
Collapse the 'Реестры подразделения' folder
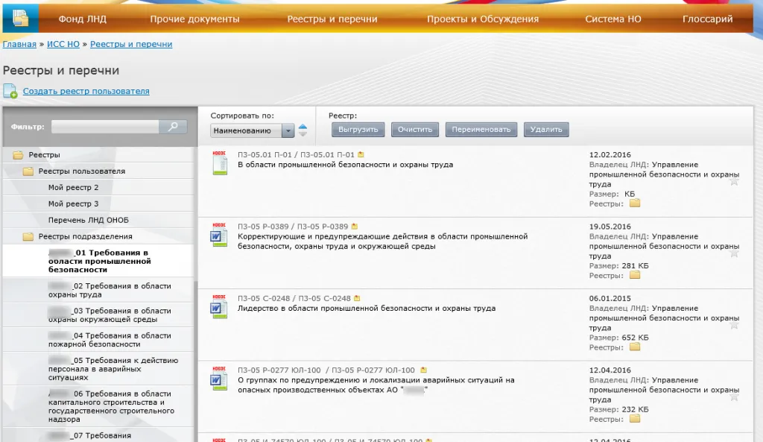click(28, 237)
